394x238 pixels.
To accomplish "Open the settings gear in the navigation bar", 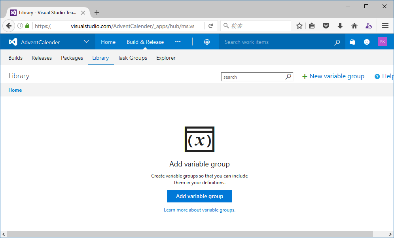I will tap(207, 42).
